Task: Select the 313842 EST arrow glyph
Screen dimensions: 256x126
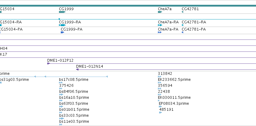Action: pyautogui.click(x=159, y=77)
